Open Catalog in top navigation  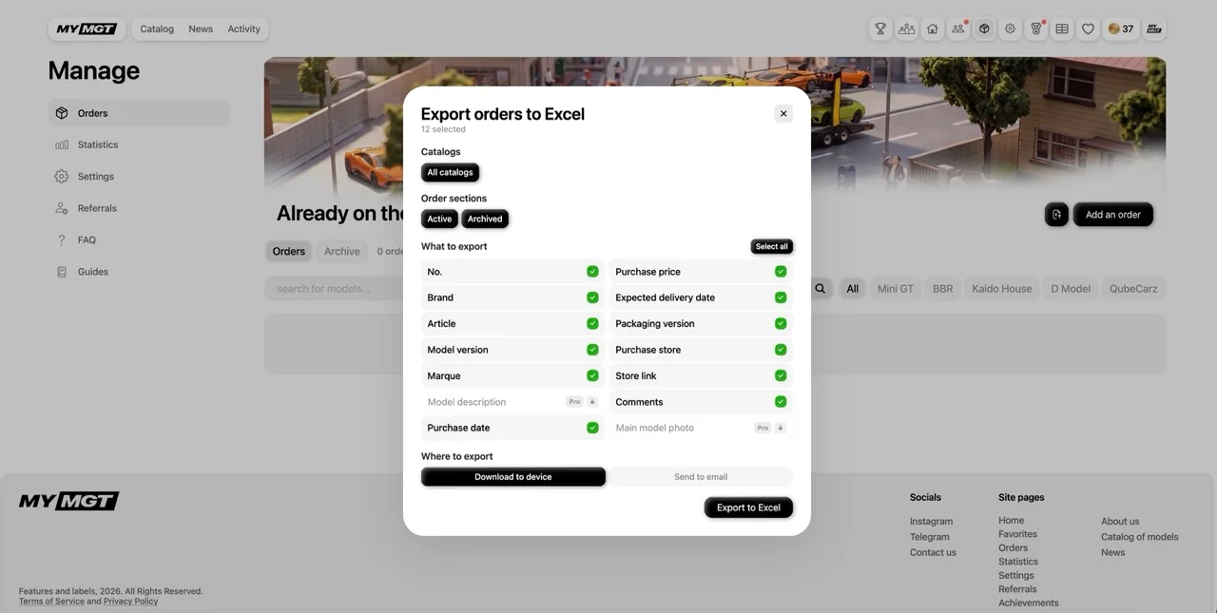(157, 29)
